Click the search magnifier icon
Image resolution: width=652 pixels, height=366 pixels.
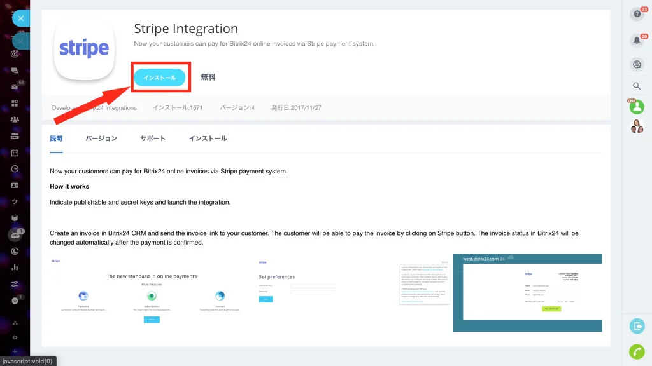coord(636,86)
